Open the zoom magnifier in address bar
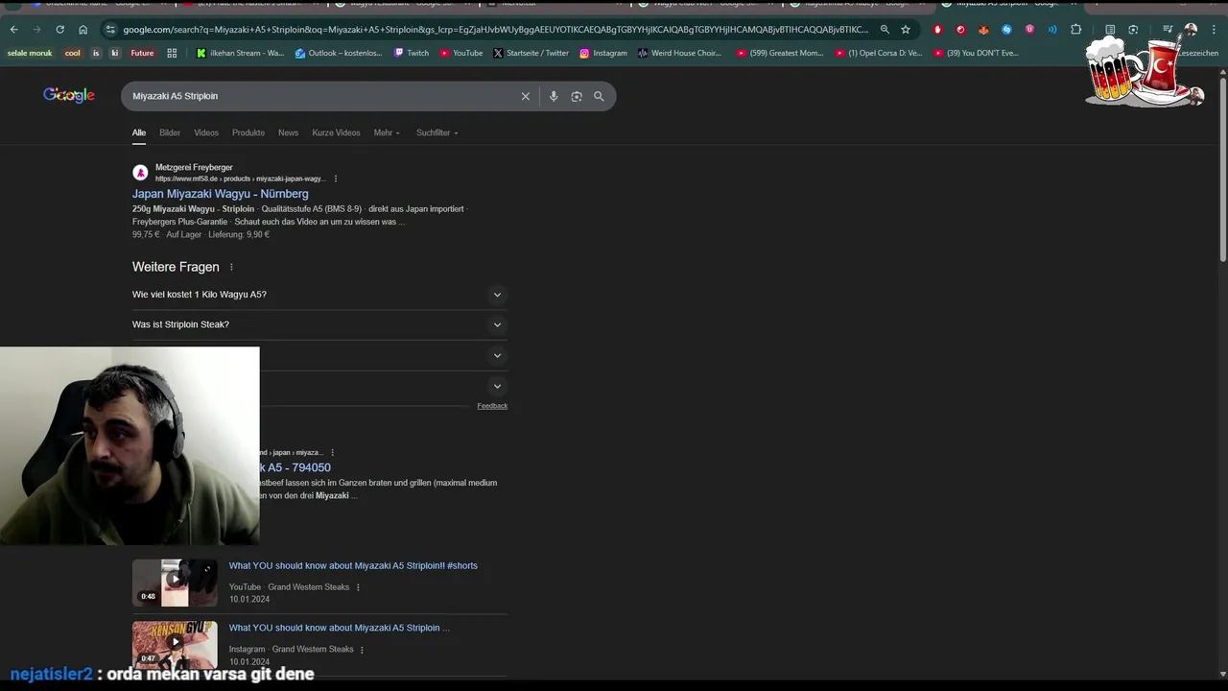The width and height of the screenshot is (1228, 691). (885, 30)
